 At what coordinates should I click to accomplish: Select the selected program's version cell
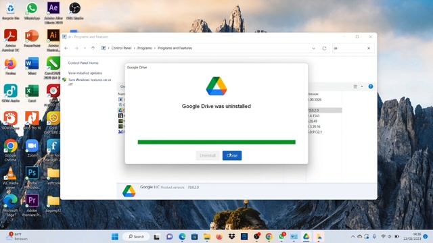coord(324,110)
